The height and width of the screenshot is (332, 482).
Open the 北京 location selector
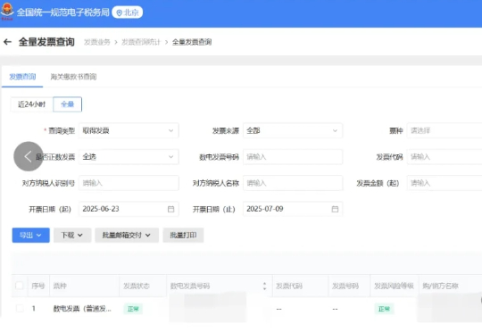(128, 12)
